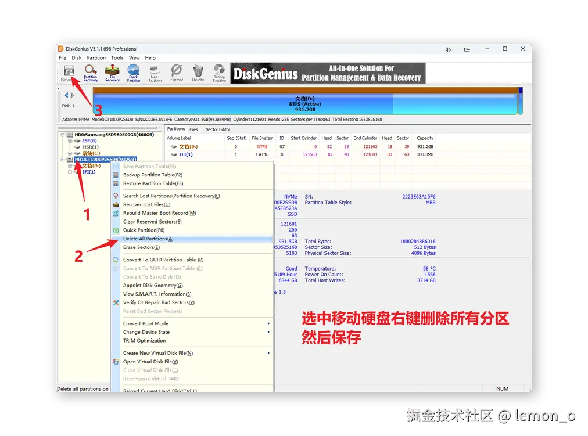Screen dimensions: 588x436
Task: Click the Convert To GUID icon
Action: [116, 260]
